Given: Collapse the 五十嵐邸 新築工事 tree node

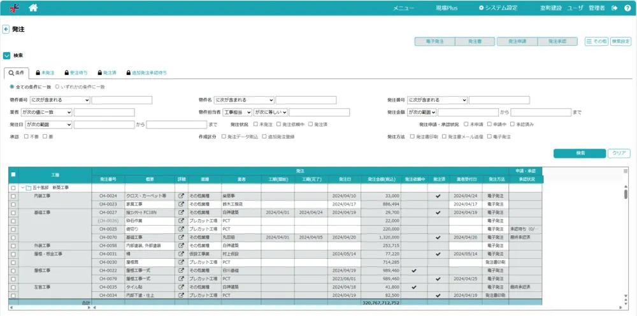Looking at the screenshot, I should click(22, 188).
